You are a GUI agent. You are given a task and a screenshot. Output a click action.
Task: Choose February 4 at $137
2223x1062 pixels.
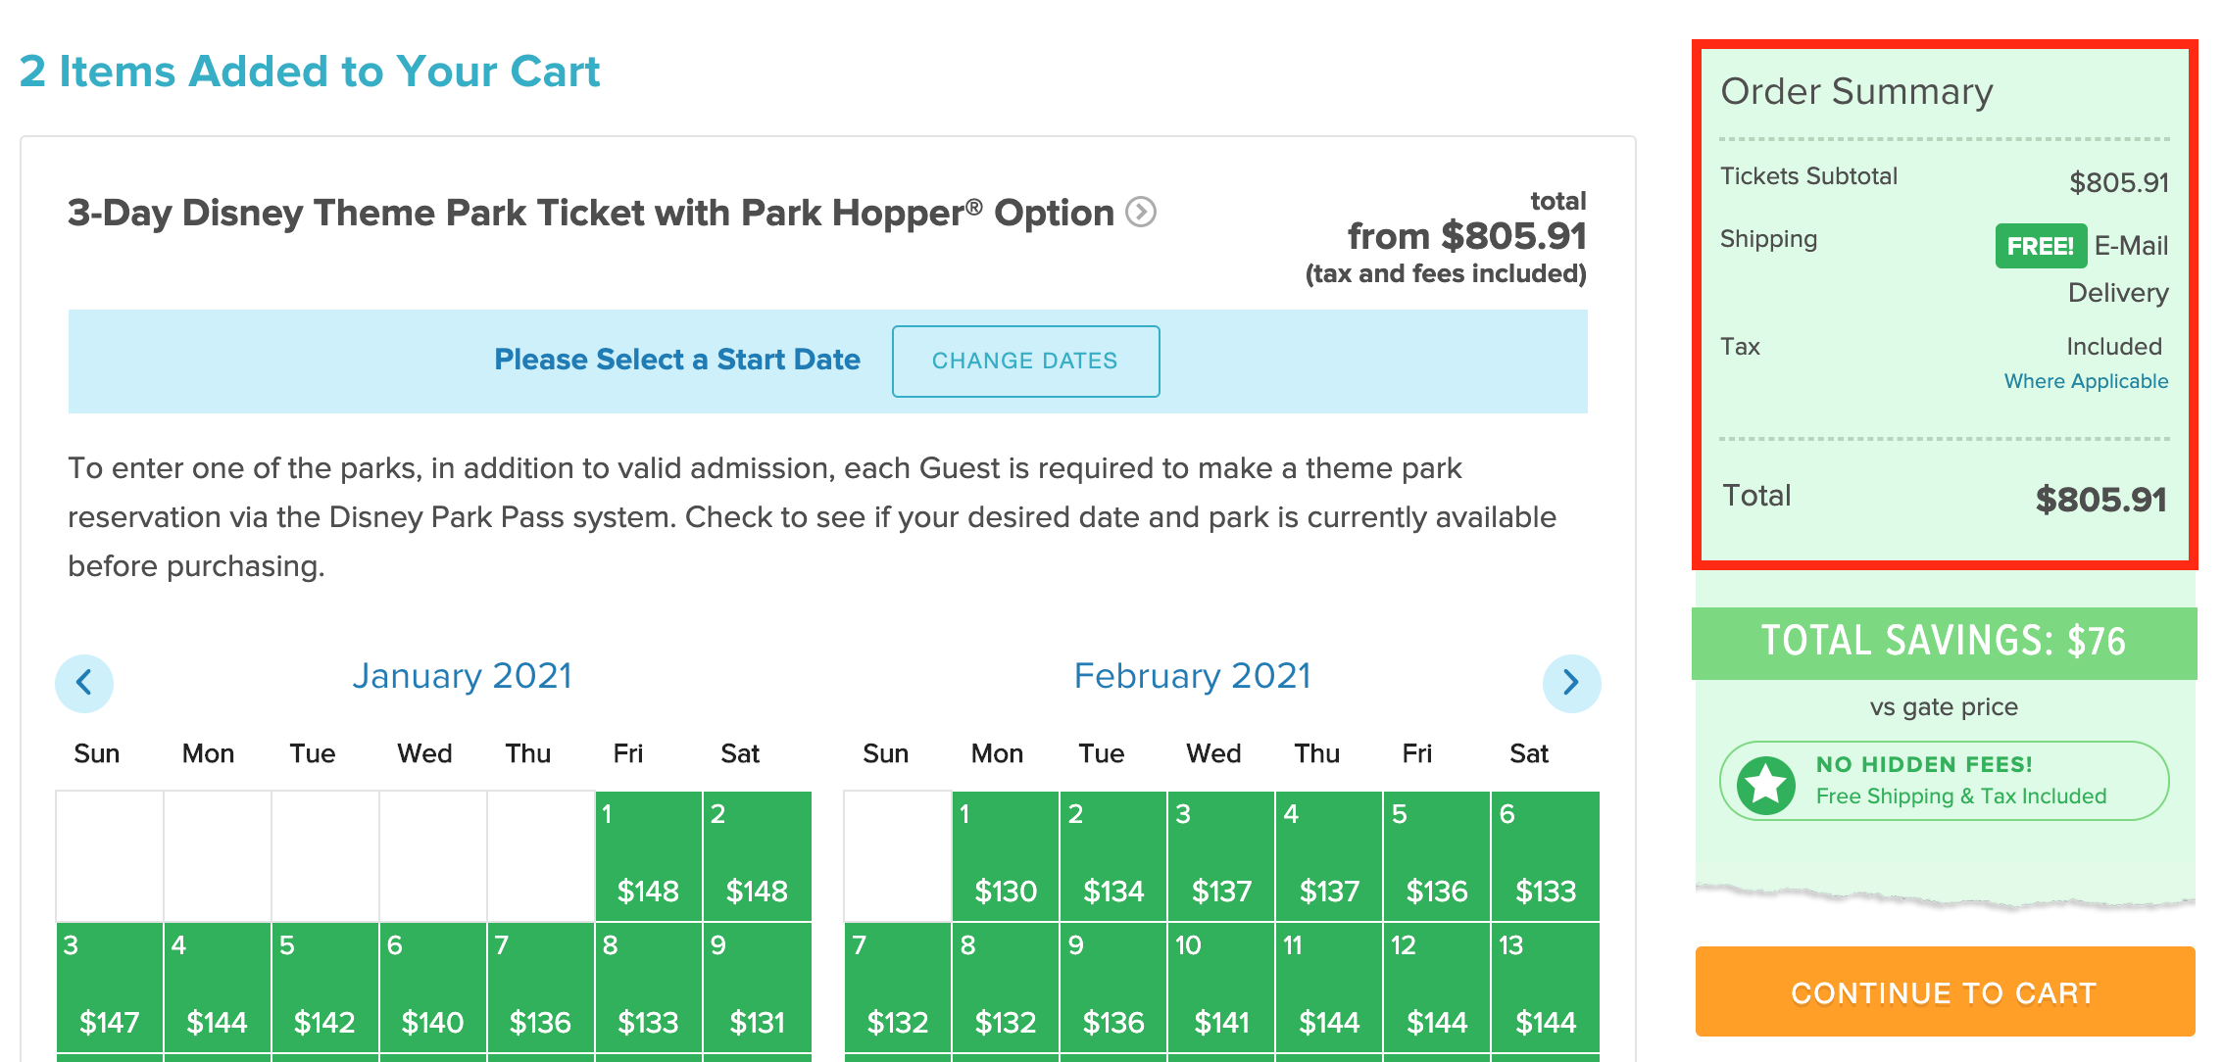(1329, 856)
